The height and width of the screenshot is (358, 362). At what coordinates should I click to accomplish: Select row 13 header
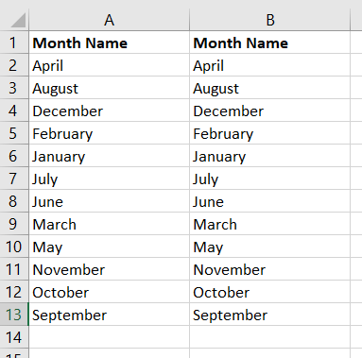(x=14, y=315)
